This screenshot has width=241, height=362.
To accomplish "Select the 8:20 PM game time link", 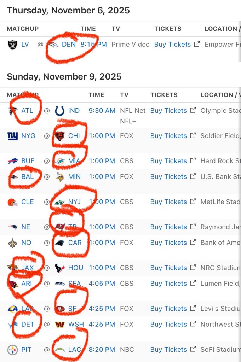I will coord(102,350).
